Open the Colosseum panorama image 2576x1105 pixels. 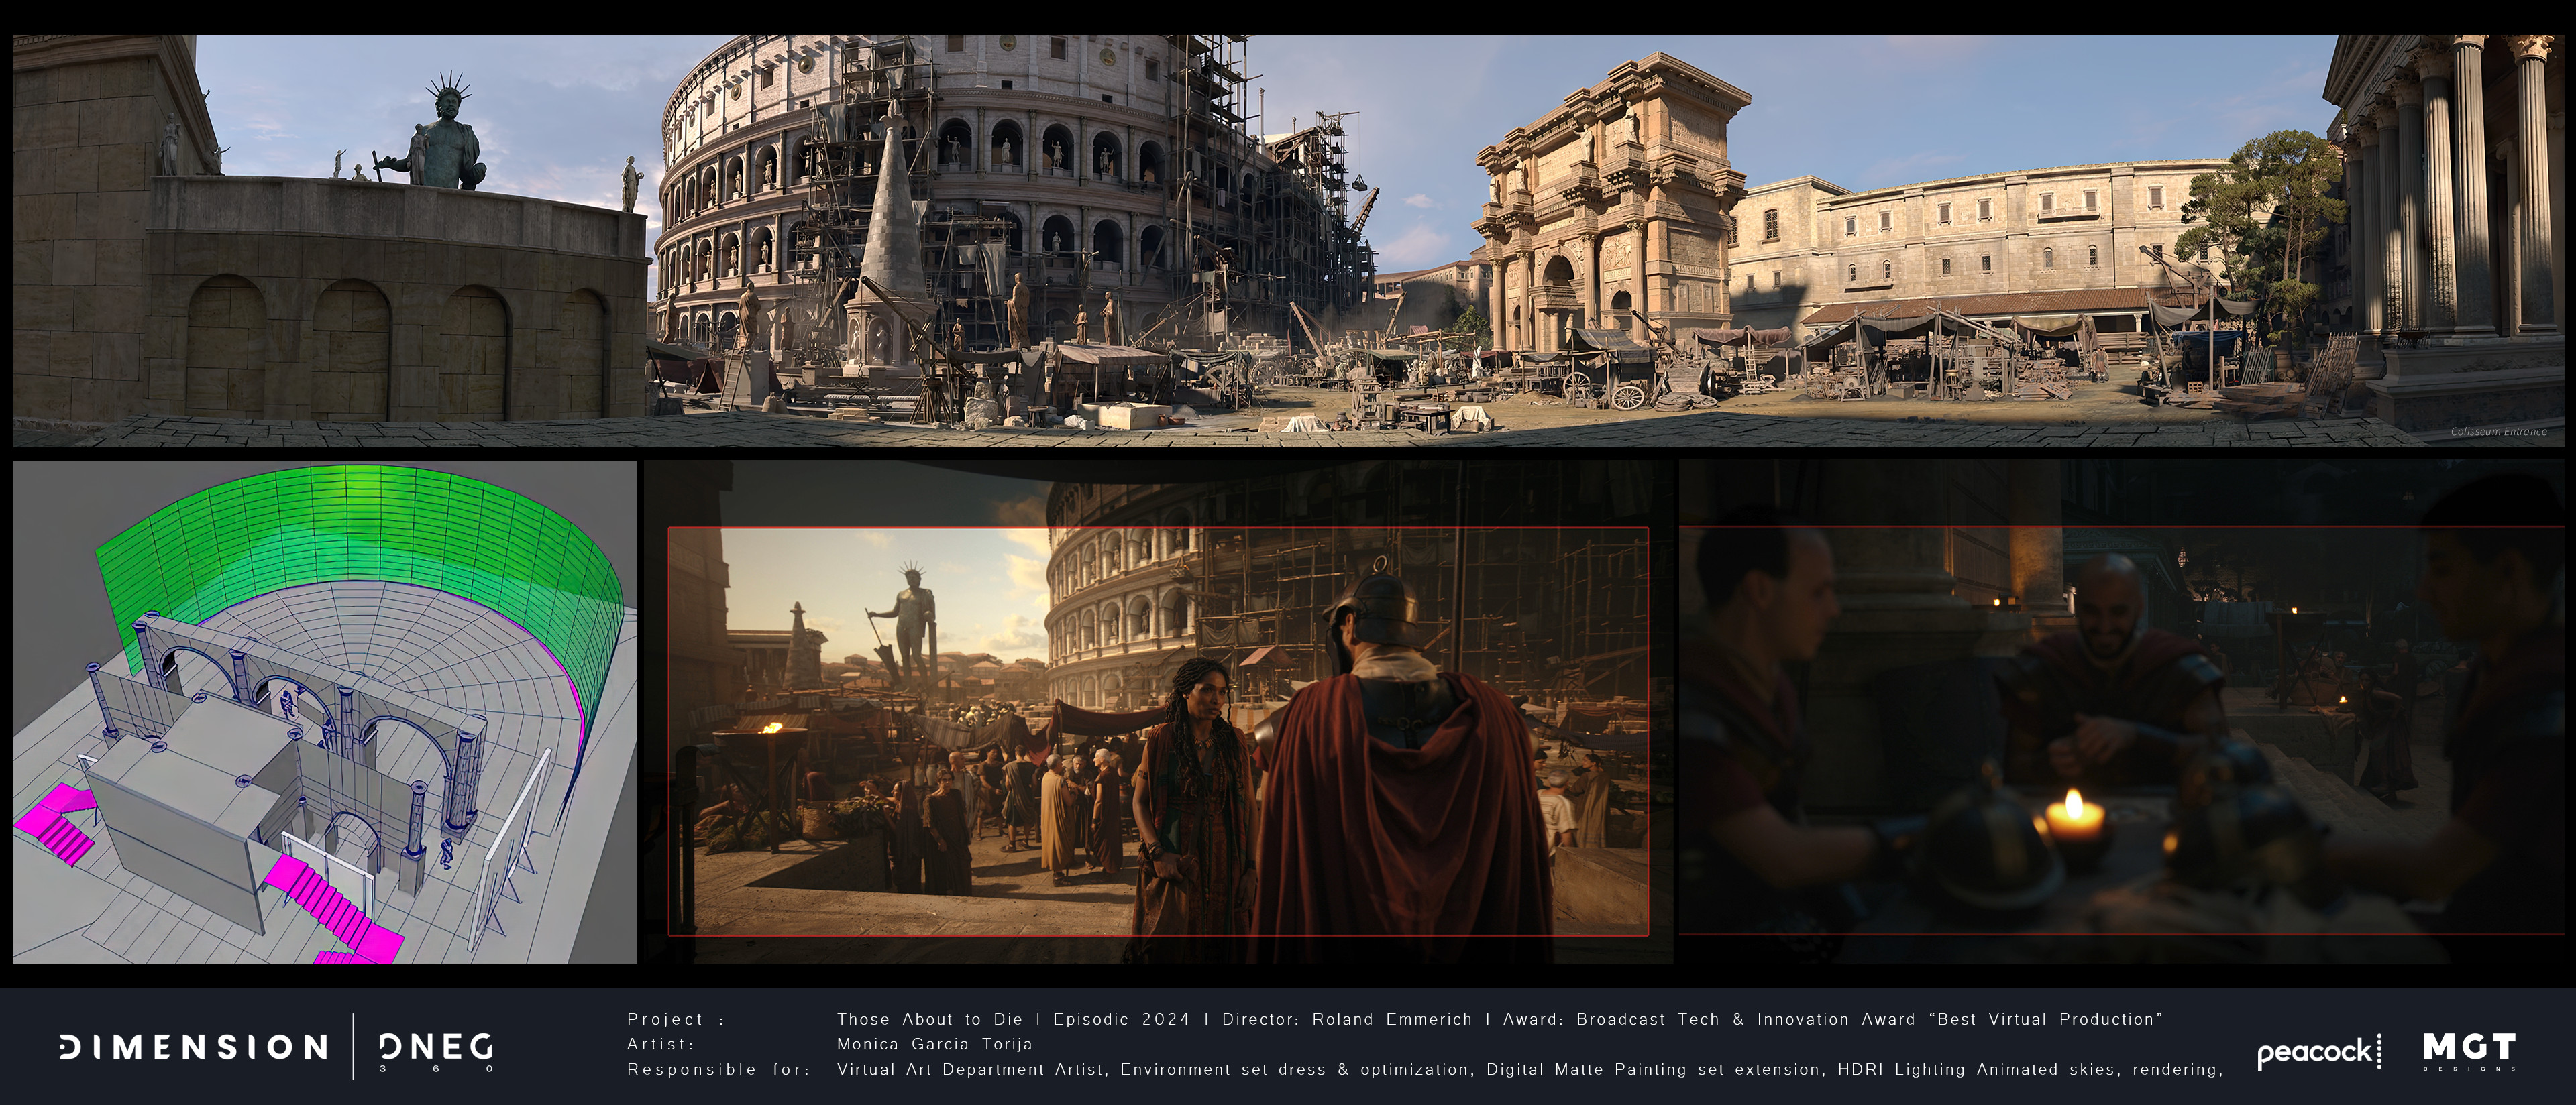[1288, 241]
